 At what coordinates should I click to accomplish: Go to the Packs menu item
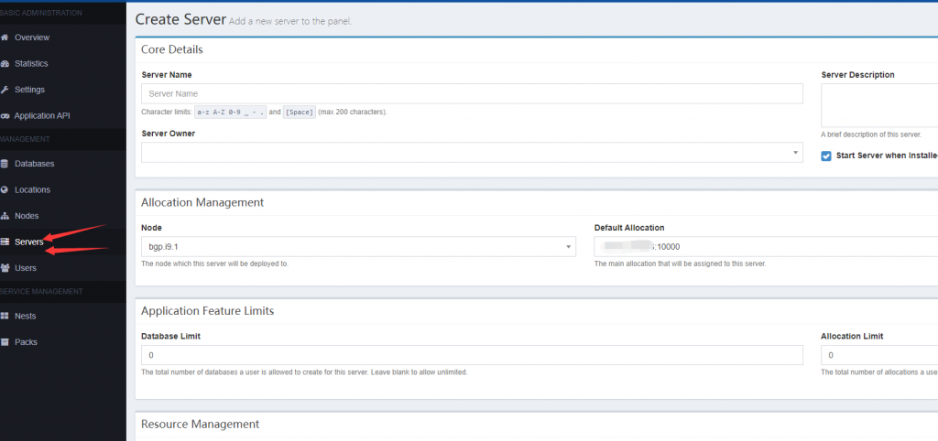[26, 342]
